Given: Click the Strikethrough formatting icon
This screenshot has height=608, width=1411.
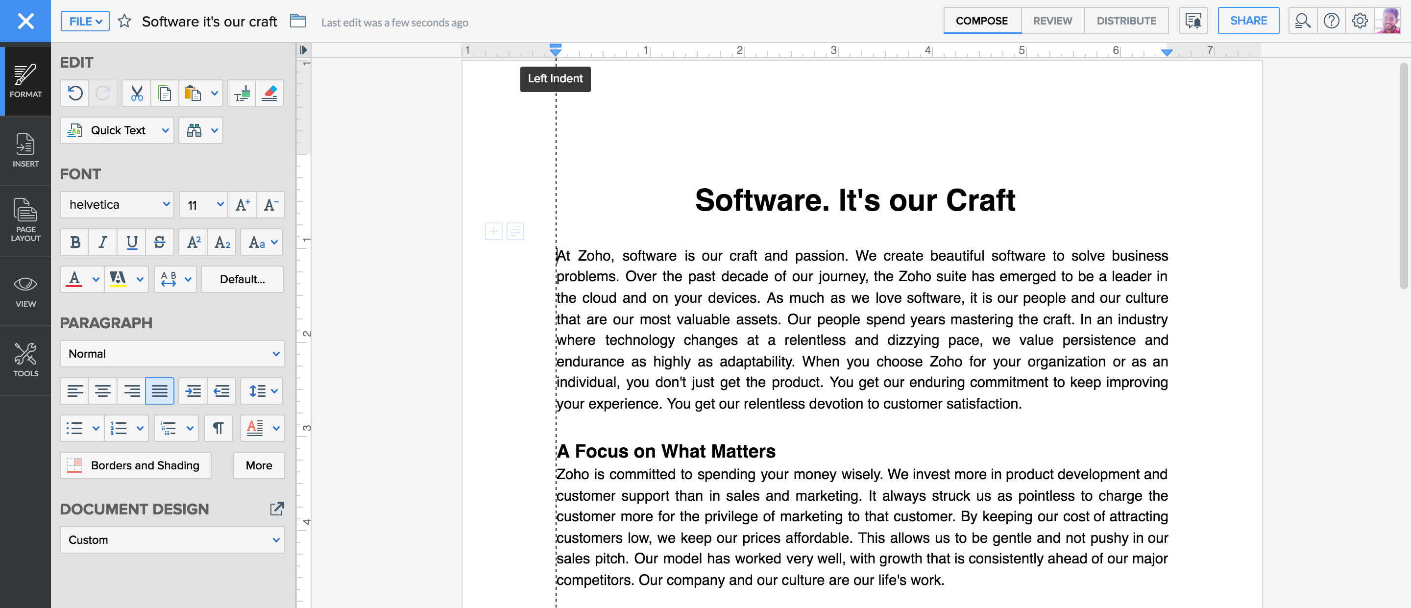Looking at the screenshot, I should [x=158, y=242].
